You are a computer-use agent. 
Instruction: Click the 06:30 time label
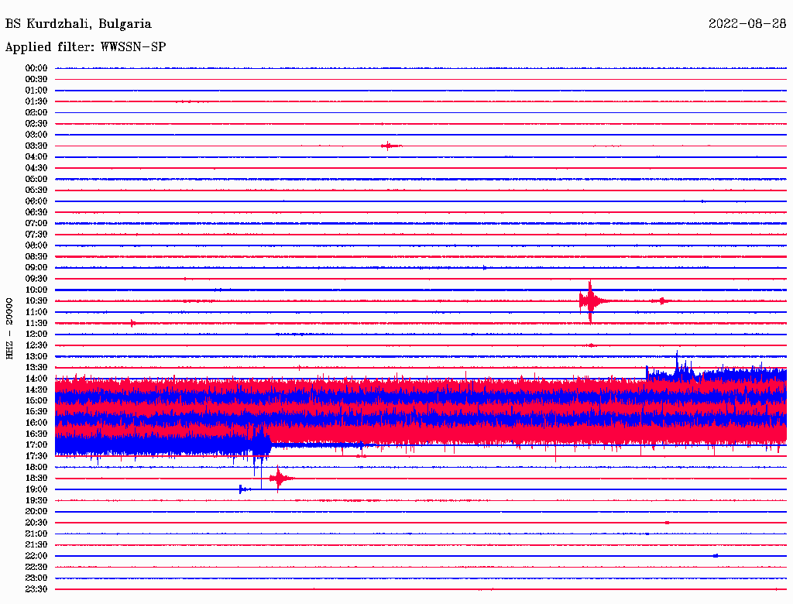36,212
